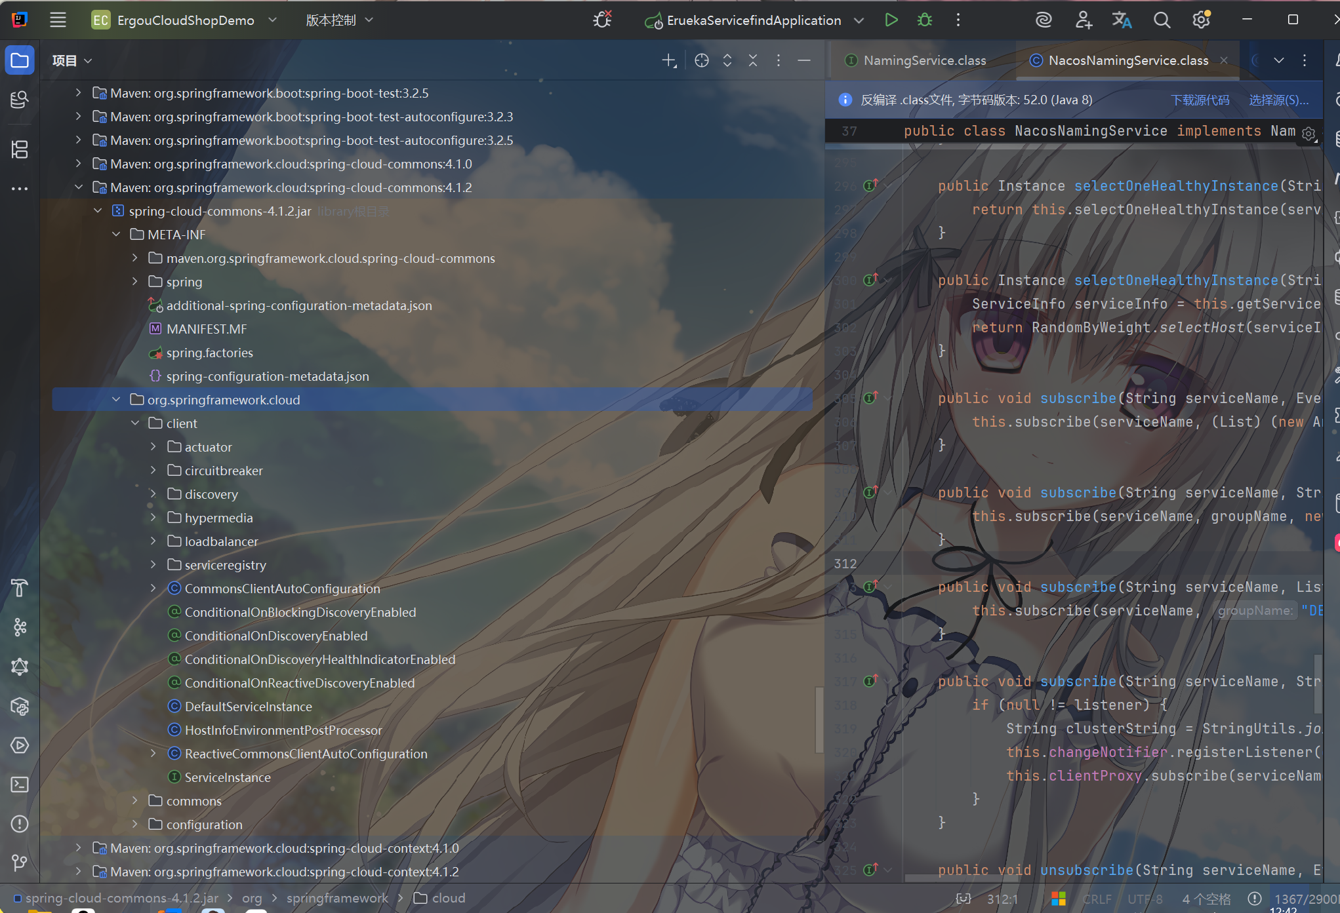Click implements gutter icon at line 296
The image size is (1340, 913).
click(870, 186)
